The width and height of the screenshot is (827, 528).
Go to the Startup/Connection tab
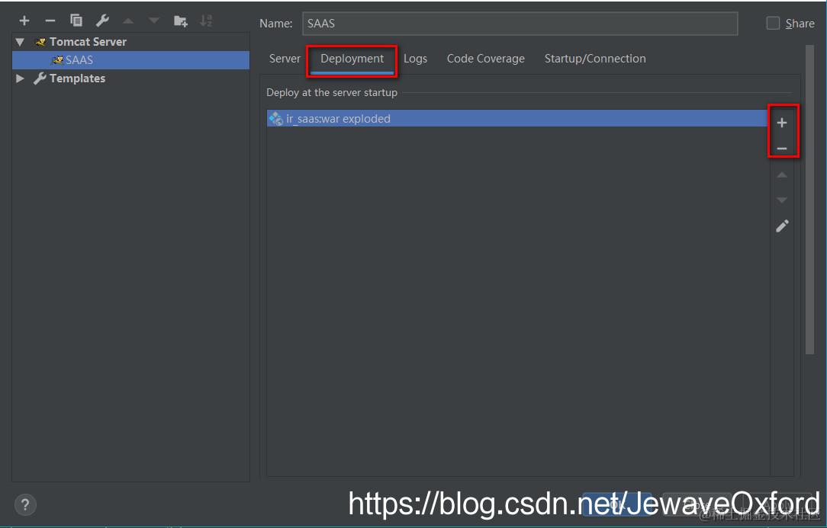tap(595, 59)
